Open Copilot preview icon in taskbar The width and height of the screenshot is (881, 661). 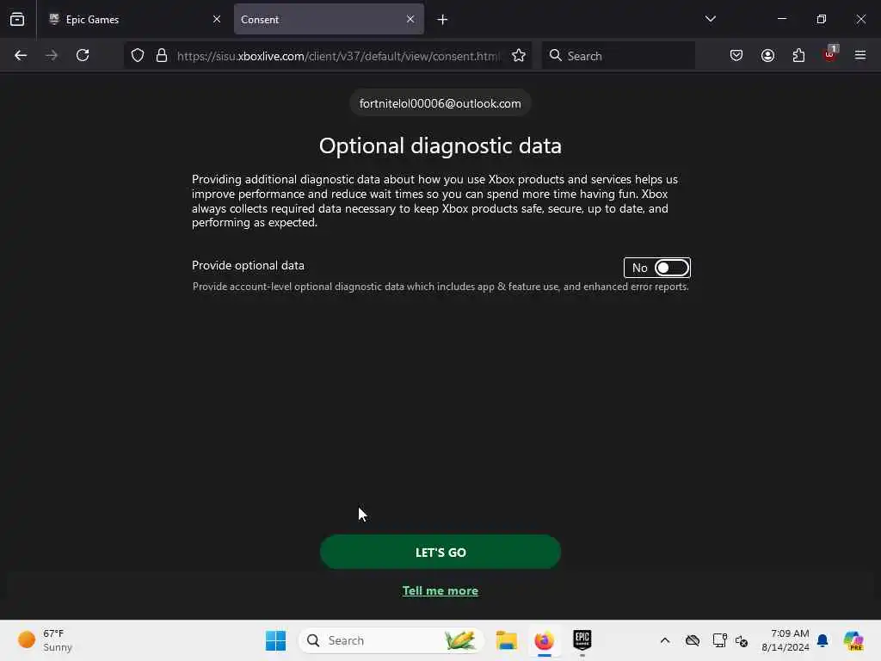[853, 640]
